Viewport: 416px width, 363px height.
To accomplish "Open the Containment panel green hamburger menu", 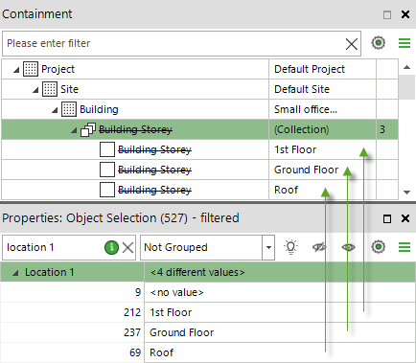I will point(404,43).
